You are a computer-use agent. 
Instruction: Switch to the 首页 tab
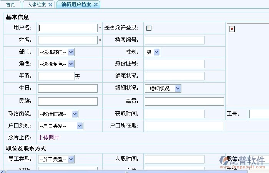click(11, 5)
